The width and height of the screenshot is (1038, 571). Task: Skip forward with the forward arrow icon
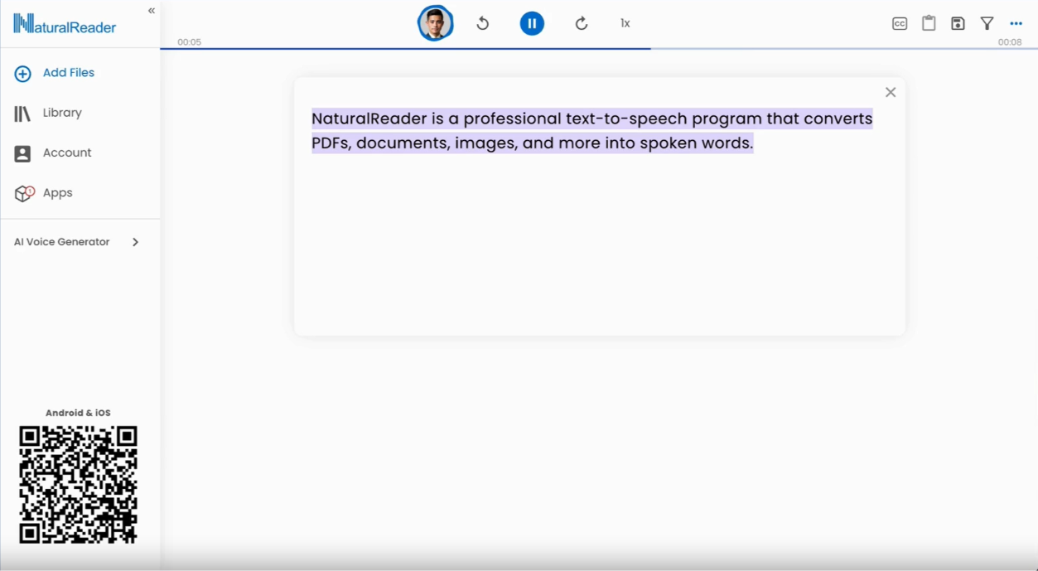coord(582,23)
